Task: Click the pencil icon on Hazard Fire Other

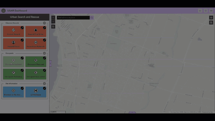Action: 44,28
